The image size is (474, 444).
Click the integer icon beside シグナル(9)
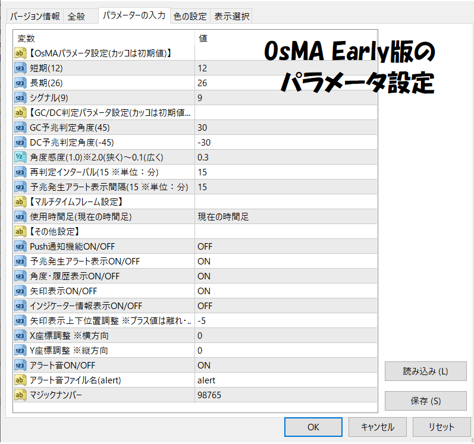pos(20,98)
